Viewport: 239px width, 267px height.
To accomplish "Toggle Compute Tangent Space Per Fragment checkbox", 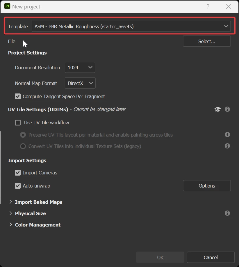I will [18, 96].
